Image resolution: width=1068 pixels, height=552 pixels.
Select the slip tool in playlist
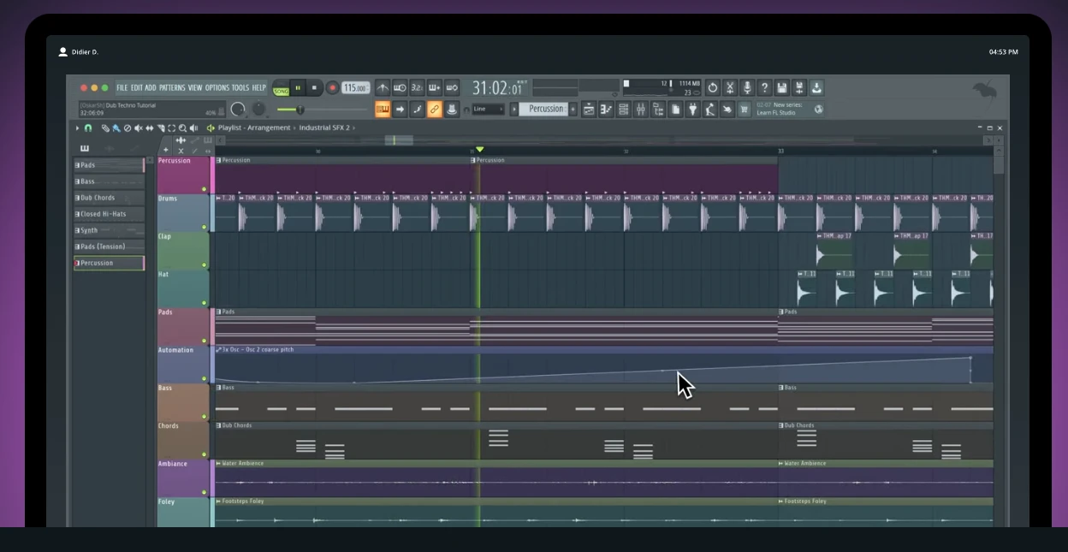[x=149, y=128]
